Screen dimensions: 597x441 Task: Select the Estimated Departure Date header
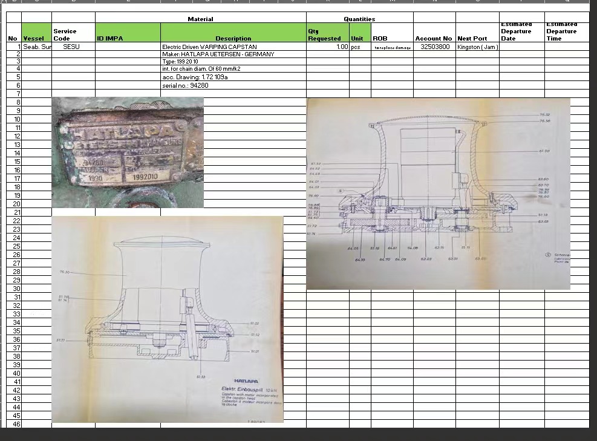pyautogui.click(x=521, y=31)
